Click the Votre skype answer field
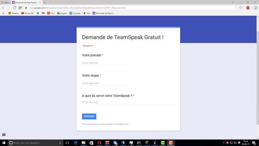The height and width of the screenshot is (146, 259). [105, 83]
